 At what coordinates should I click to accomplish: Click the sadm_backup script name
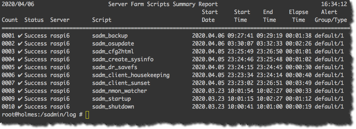110,36
